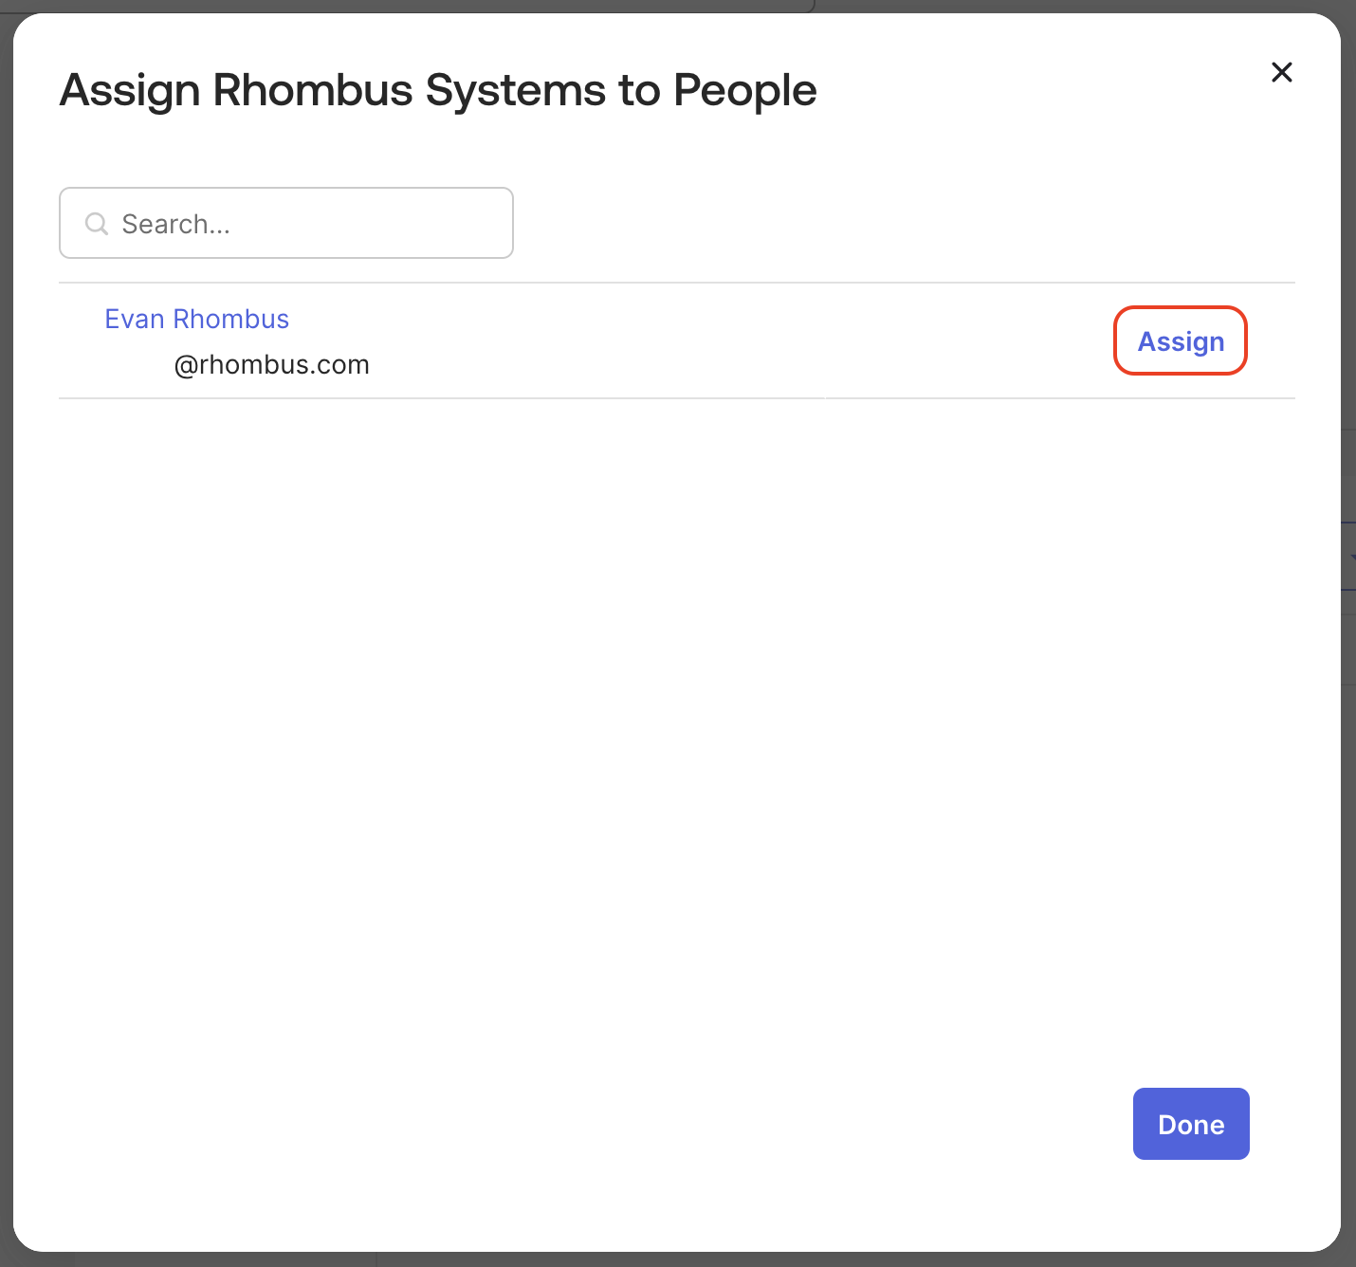Viewport: 1356px width, 1267px height.
Task: Open the Evan Rhombus profile link
Action: pos(197,319)
